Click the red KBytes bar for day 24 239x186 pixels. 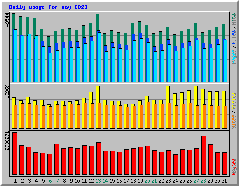[176, 165]
